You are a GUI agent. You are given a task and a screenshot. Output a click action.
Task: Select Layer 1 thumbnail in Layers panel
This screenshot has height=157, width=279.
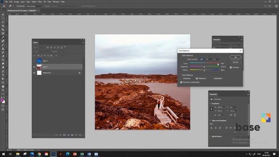pos(39,67)
